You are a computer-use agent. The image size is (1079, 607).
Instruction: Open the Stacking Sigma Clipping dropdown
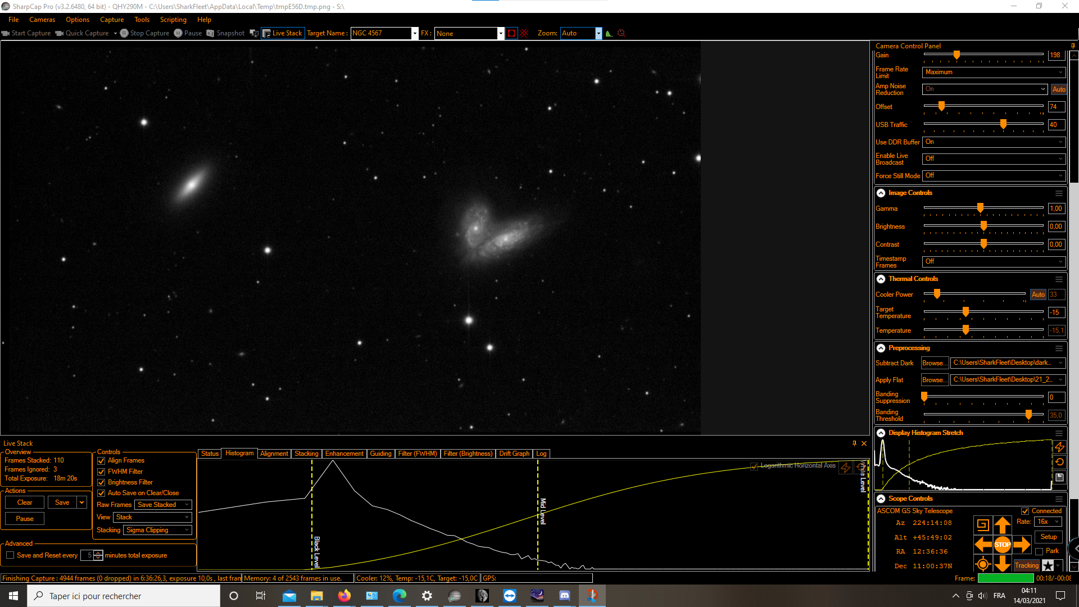[158, 530]
